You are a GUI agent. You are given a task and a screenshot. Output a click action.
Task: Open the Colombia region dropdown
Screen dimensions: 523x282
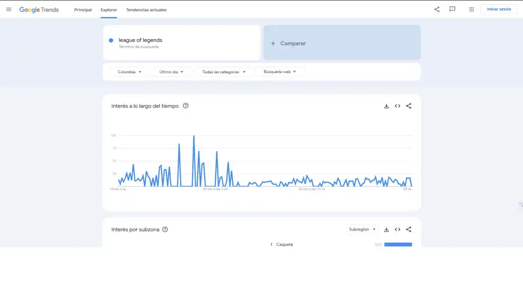coord(129,72)
